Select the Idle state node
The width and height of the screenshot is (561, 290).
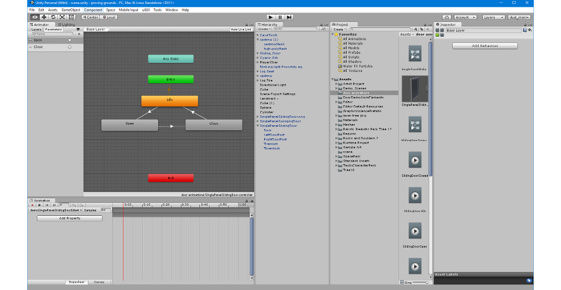pos(169,100)
